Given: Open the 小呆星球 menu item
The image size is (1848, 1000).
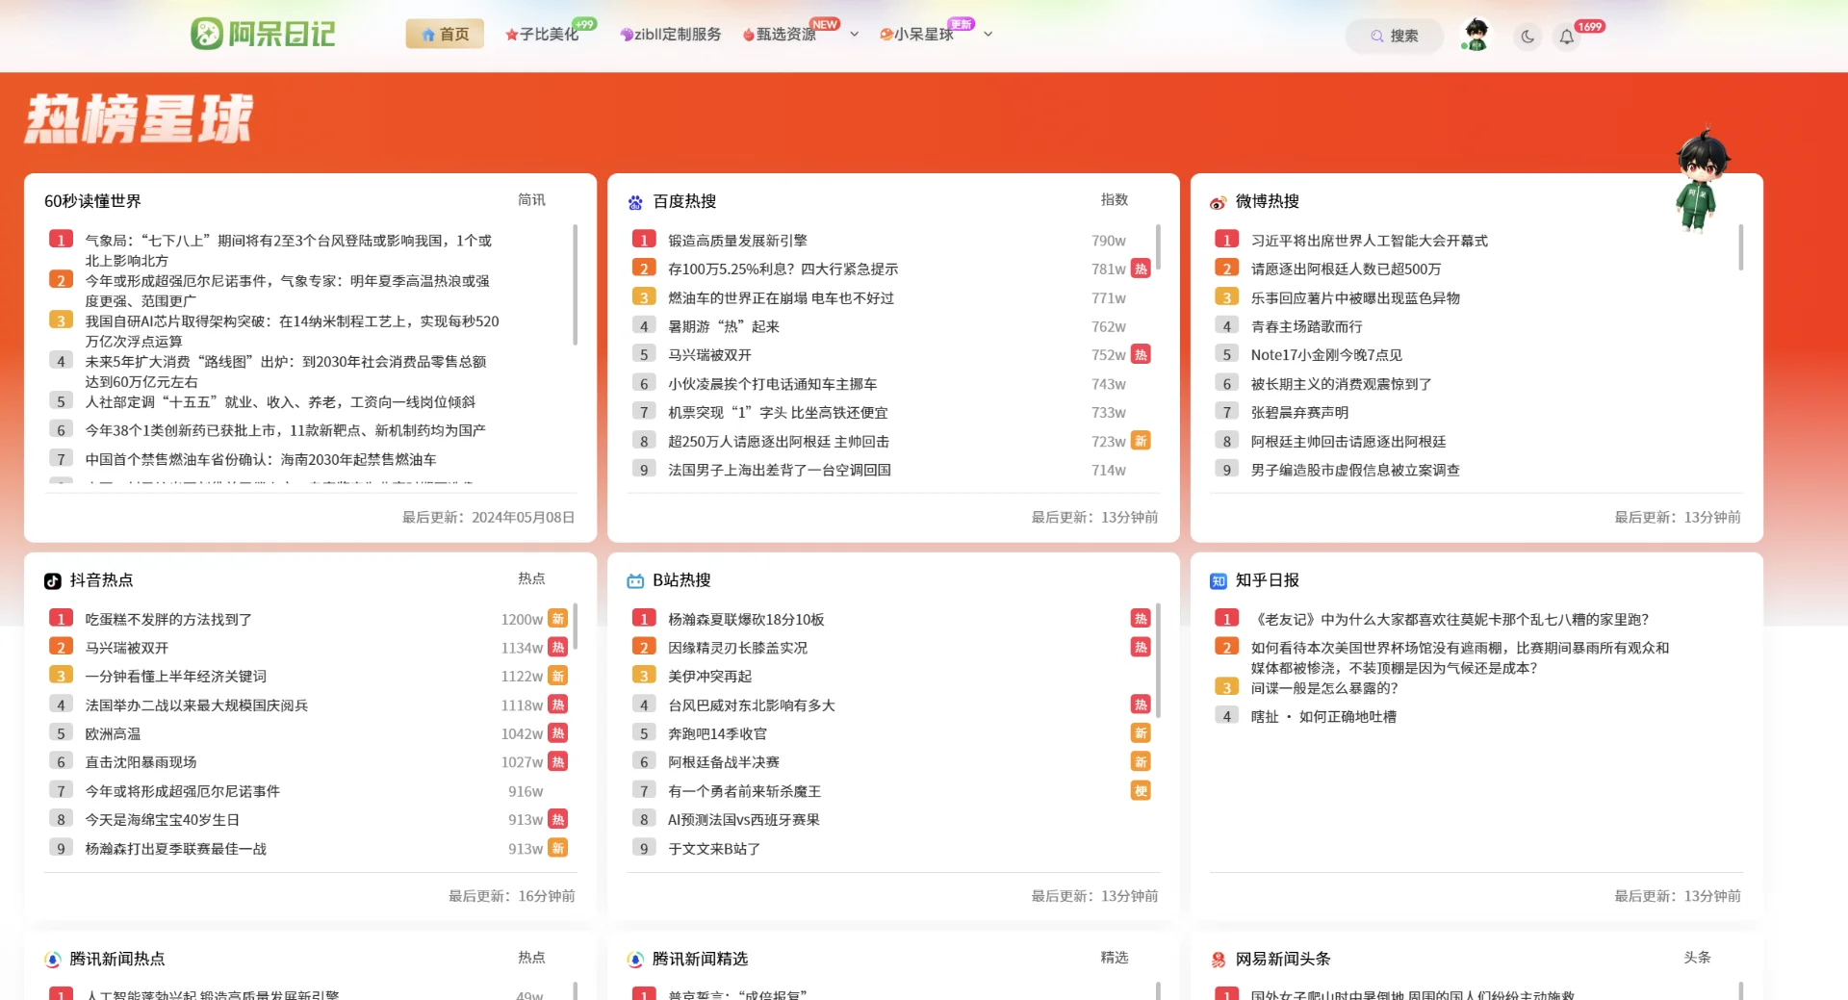Looking at the screenshot, I should [x=917, y=35].
